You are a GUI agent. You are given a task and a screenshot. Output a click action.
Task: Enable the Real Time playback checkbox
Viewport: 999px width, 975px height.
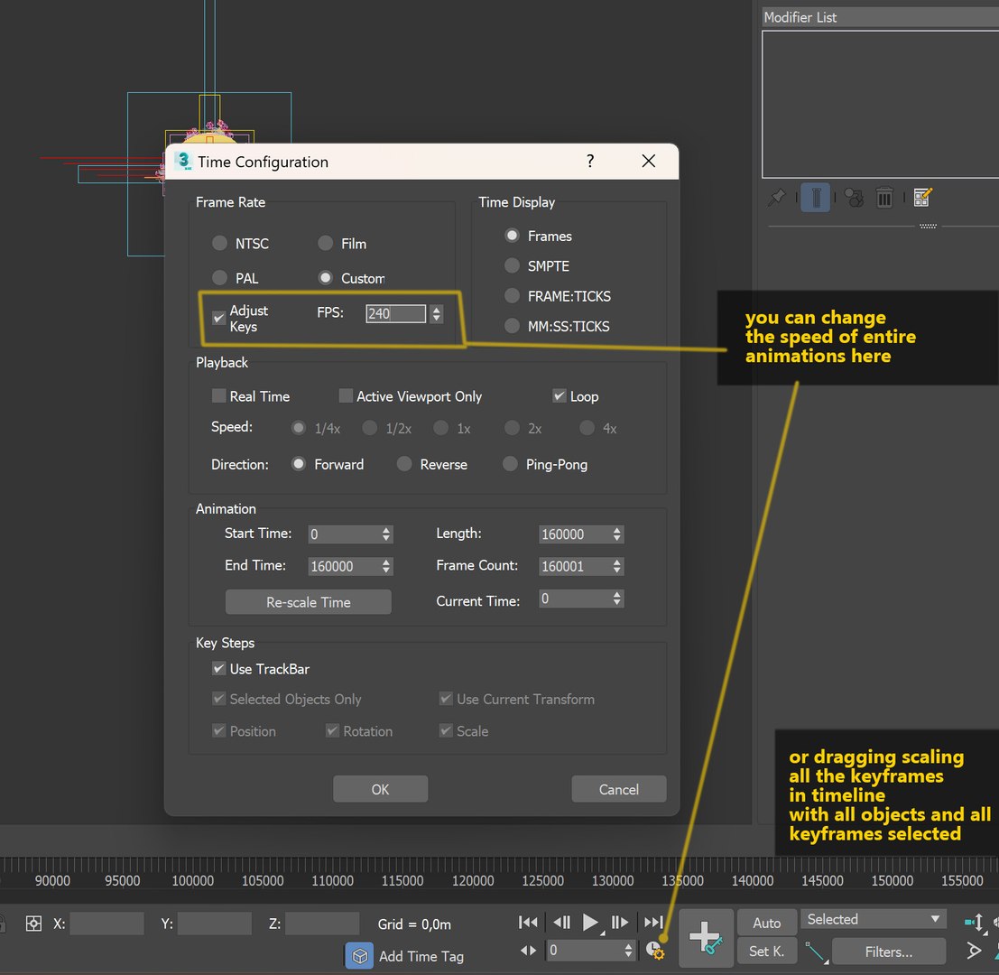(218, 395)
